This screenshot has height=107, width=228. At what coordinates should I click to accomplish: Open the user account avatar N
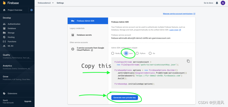(x=223, y=3)
